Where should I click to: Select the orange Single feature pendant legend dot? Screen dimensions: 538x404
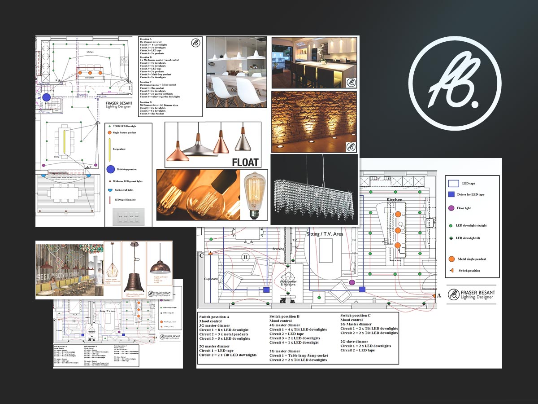pos(110,133)
